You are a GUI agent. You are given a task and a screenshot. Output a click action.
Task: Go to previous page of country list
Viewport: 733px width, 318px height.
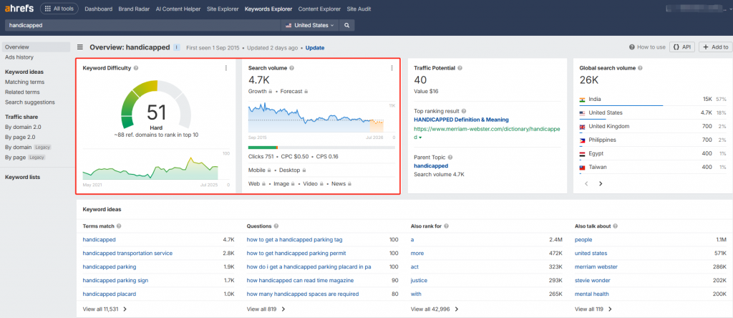tap(587, 184)
